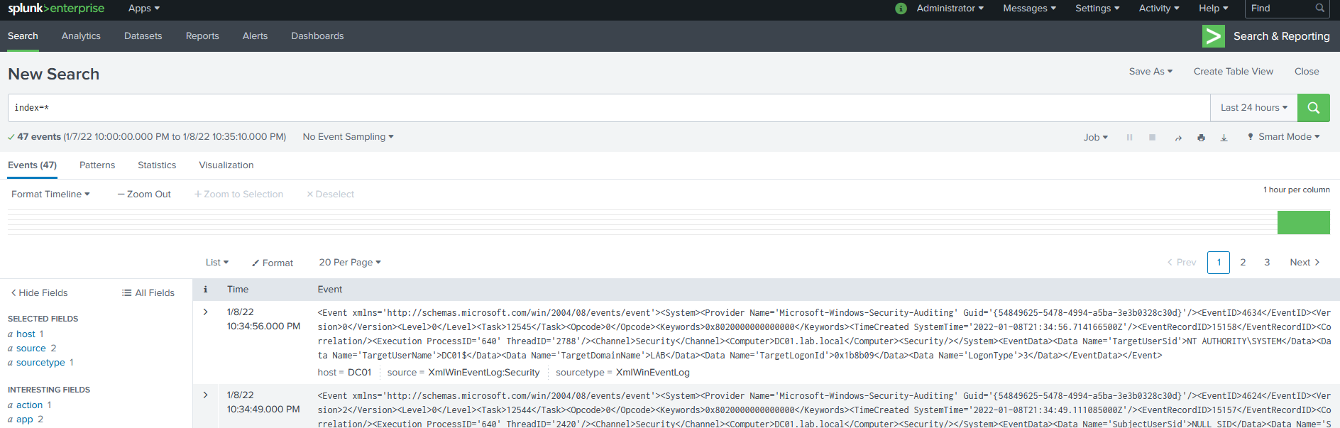The image size is (1340, 428).
Task: Click green system health status icon
Action: coord(901,9)
